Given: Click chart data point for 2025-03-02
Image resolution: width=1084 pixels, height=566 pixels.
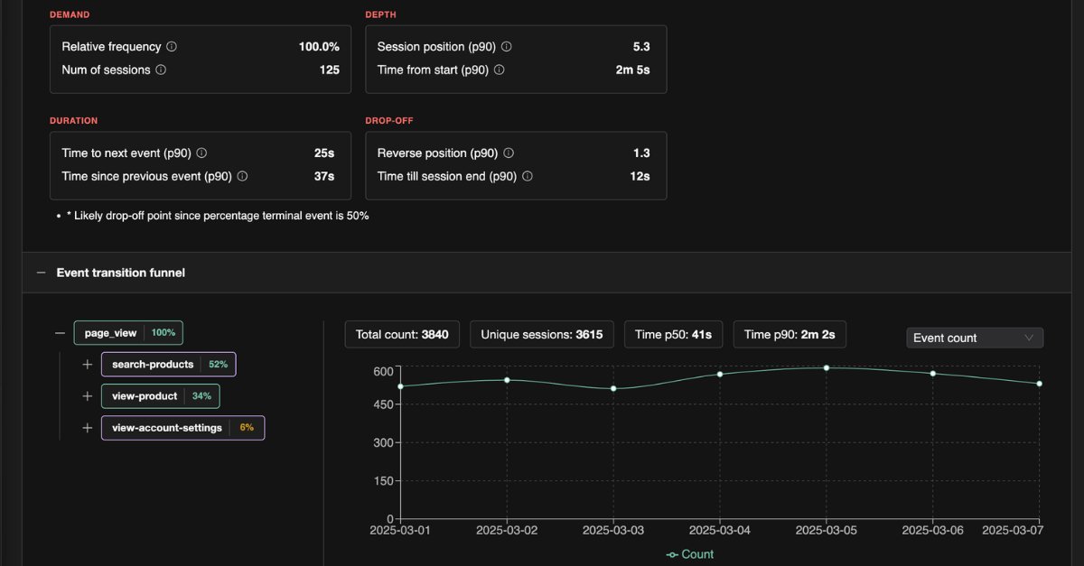Looking at the screenshot, I should point(507,380).
